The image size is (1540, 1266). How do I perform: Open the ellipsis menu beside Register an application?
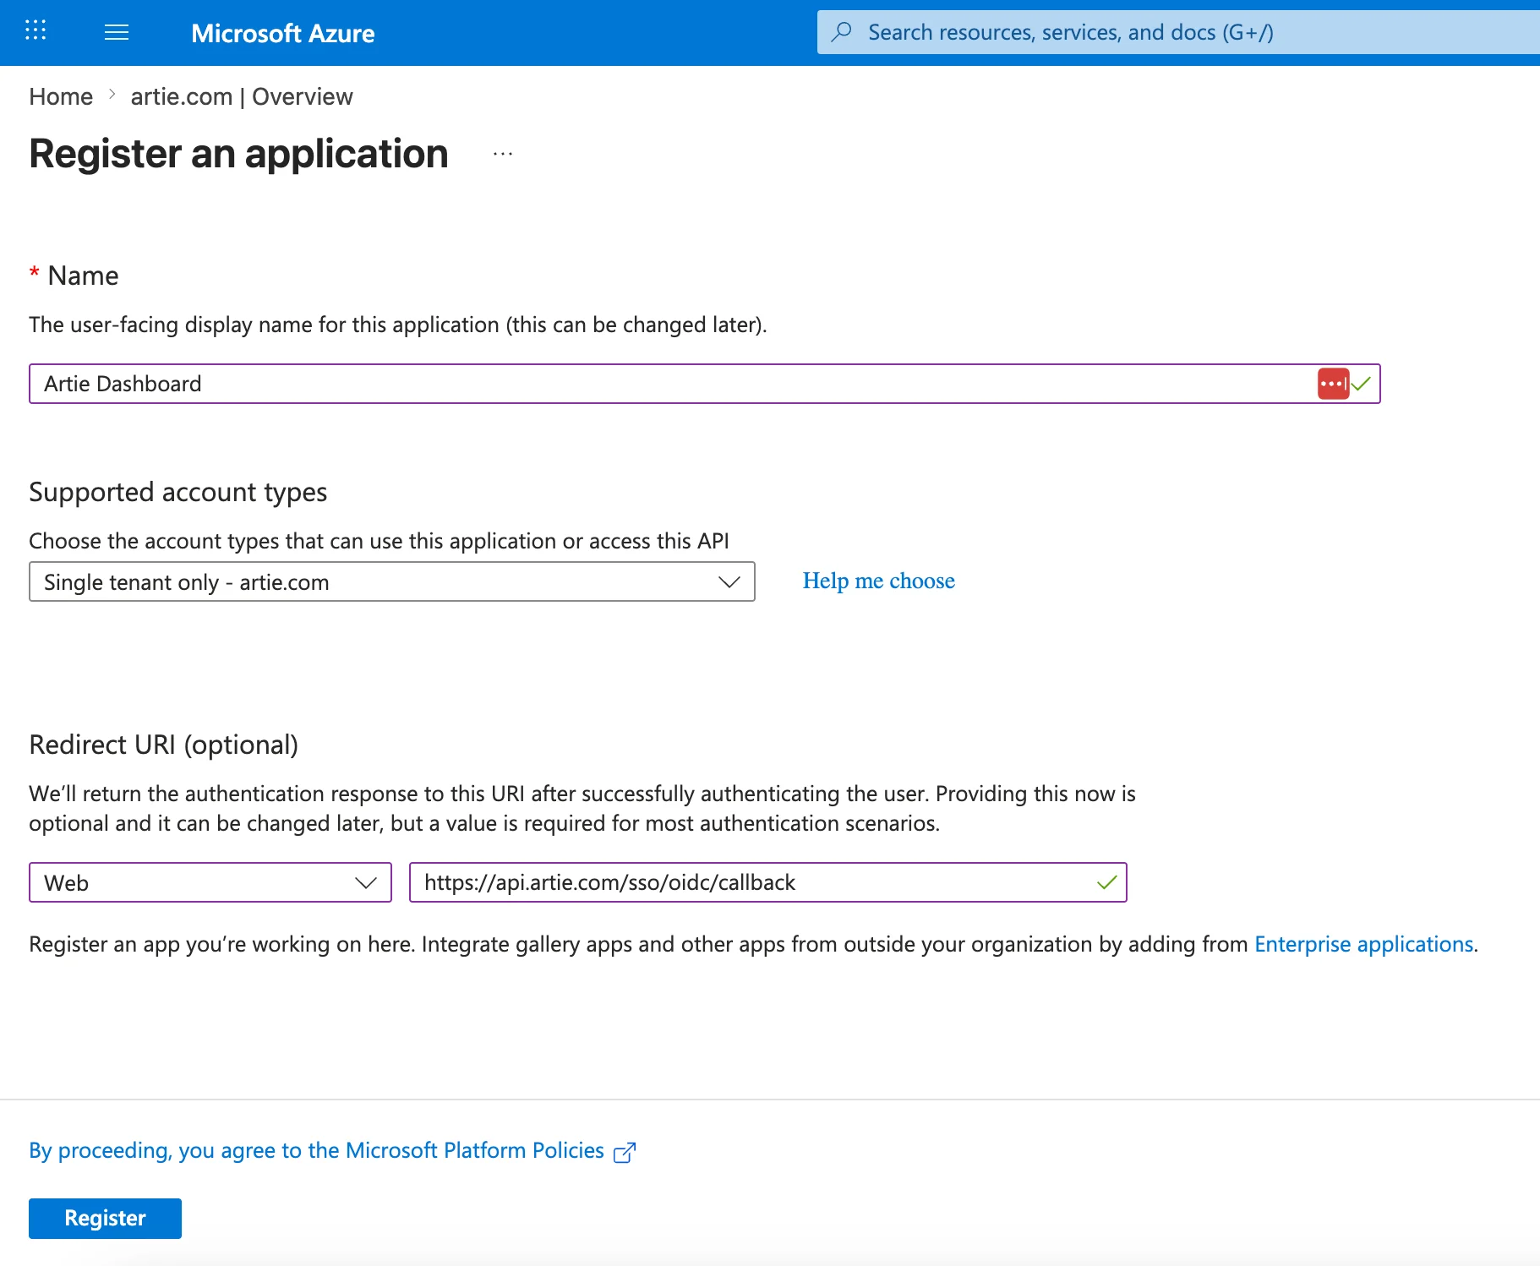coord(503,155)
